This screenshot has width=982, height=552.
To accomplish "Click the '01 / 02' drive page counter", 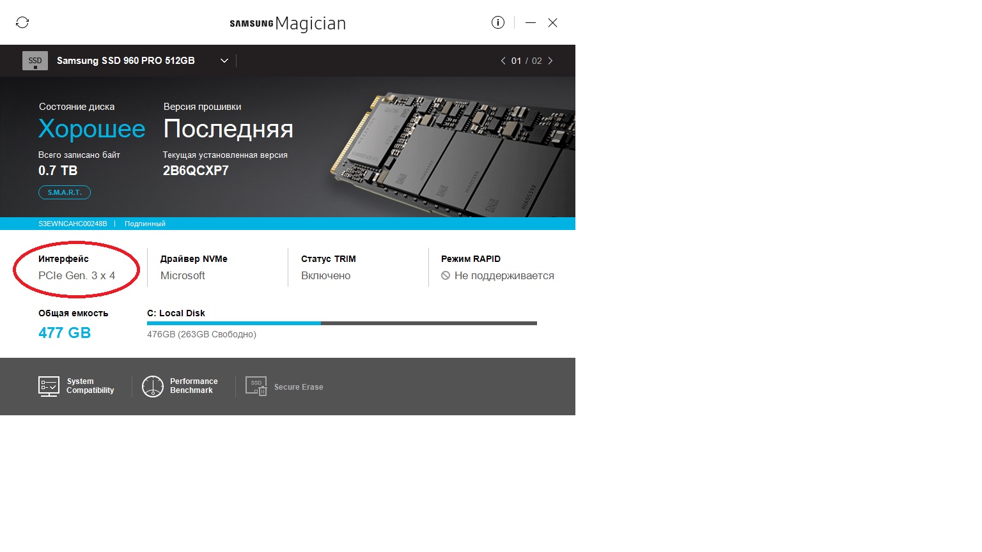I will (527, 61).
